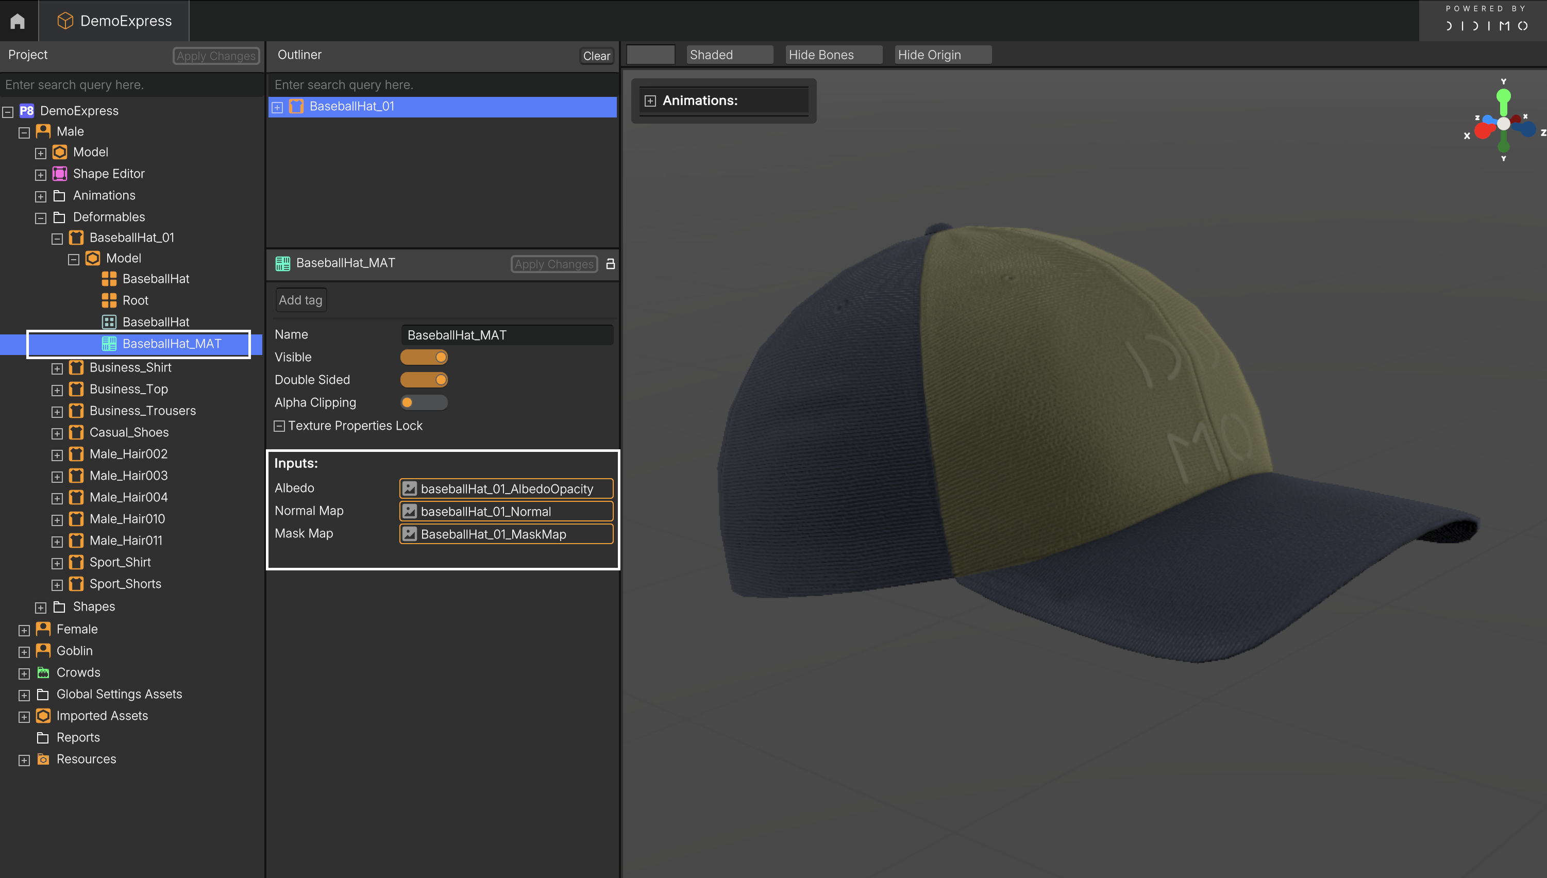
Task: Click the Name field showing BaseballHat_MAT
Action: 507,335
